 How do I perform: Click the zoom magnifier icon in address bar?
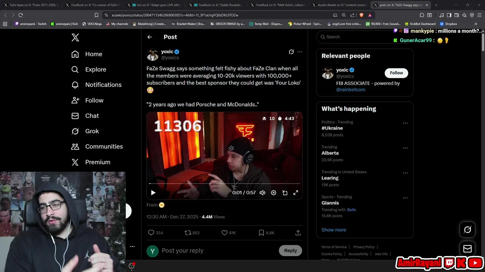click(344, 15)
